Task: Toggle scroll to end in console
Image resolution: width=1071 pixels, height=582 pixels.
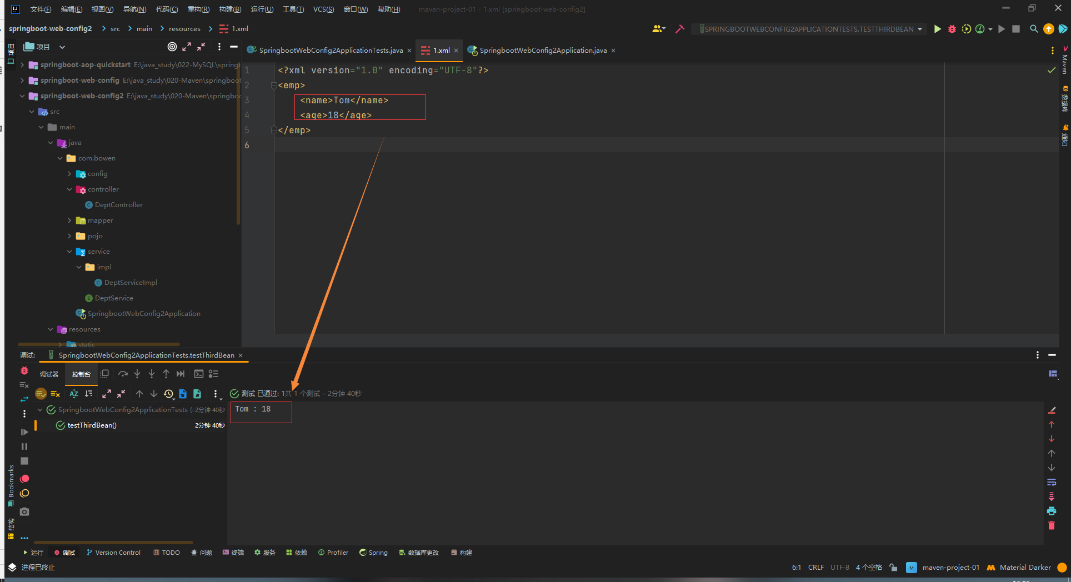Action: [x=1052, y=496]
